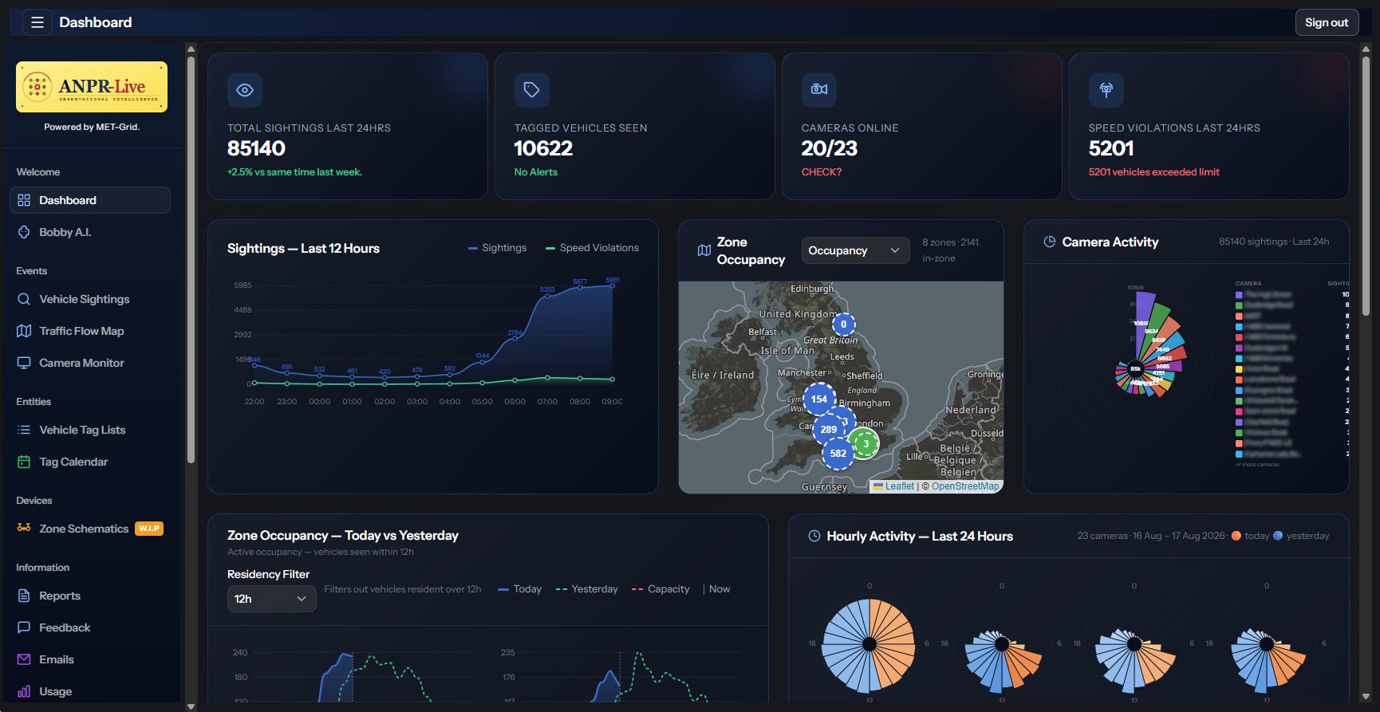Click the eye icon on Total Sightings card
Image resolution: width=1380 pixels, height=712 pixels.
pos(245,90)
